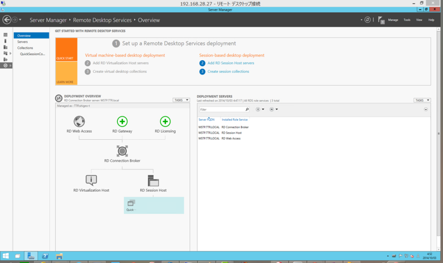Click the Local Server icon in sidebar
The height and width of the screenshot is (263, 443).
click(6, 41)
